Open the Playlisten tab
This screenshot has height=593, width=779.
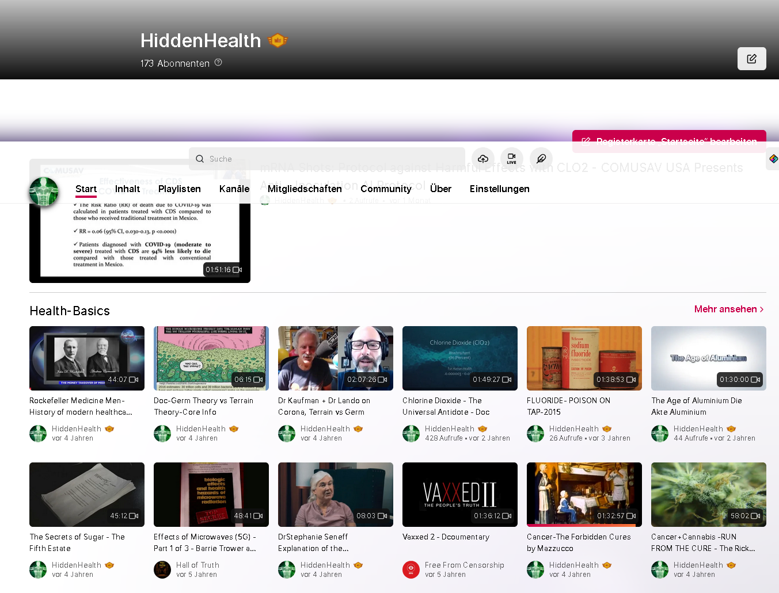point(180,189)
